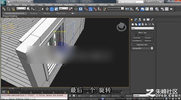Select the Cameras category icon
The image size is (181, 100).
[x=143, y=24]
